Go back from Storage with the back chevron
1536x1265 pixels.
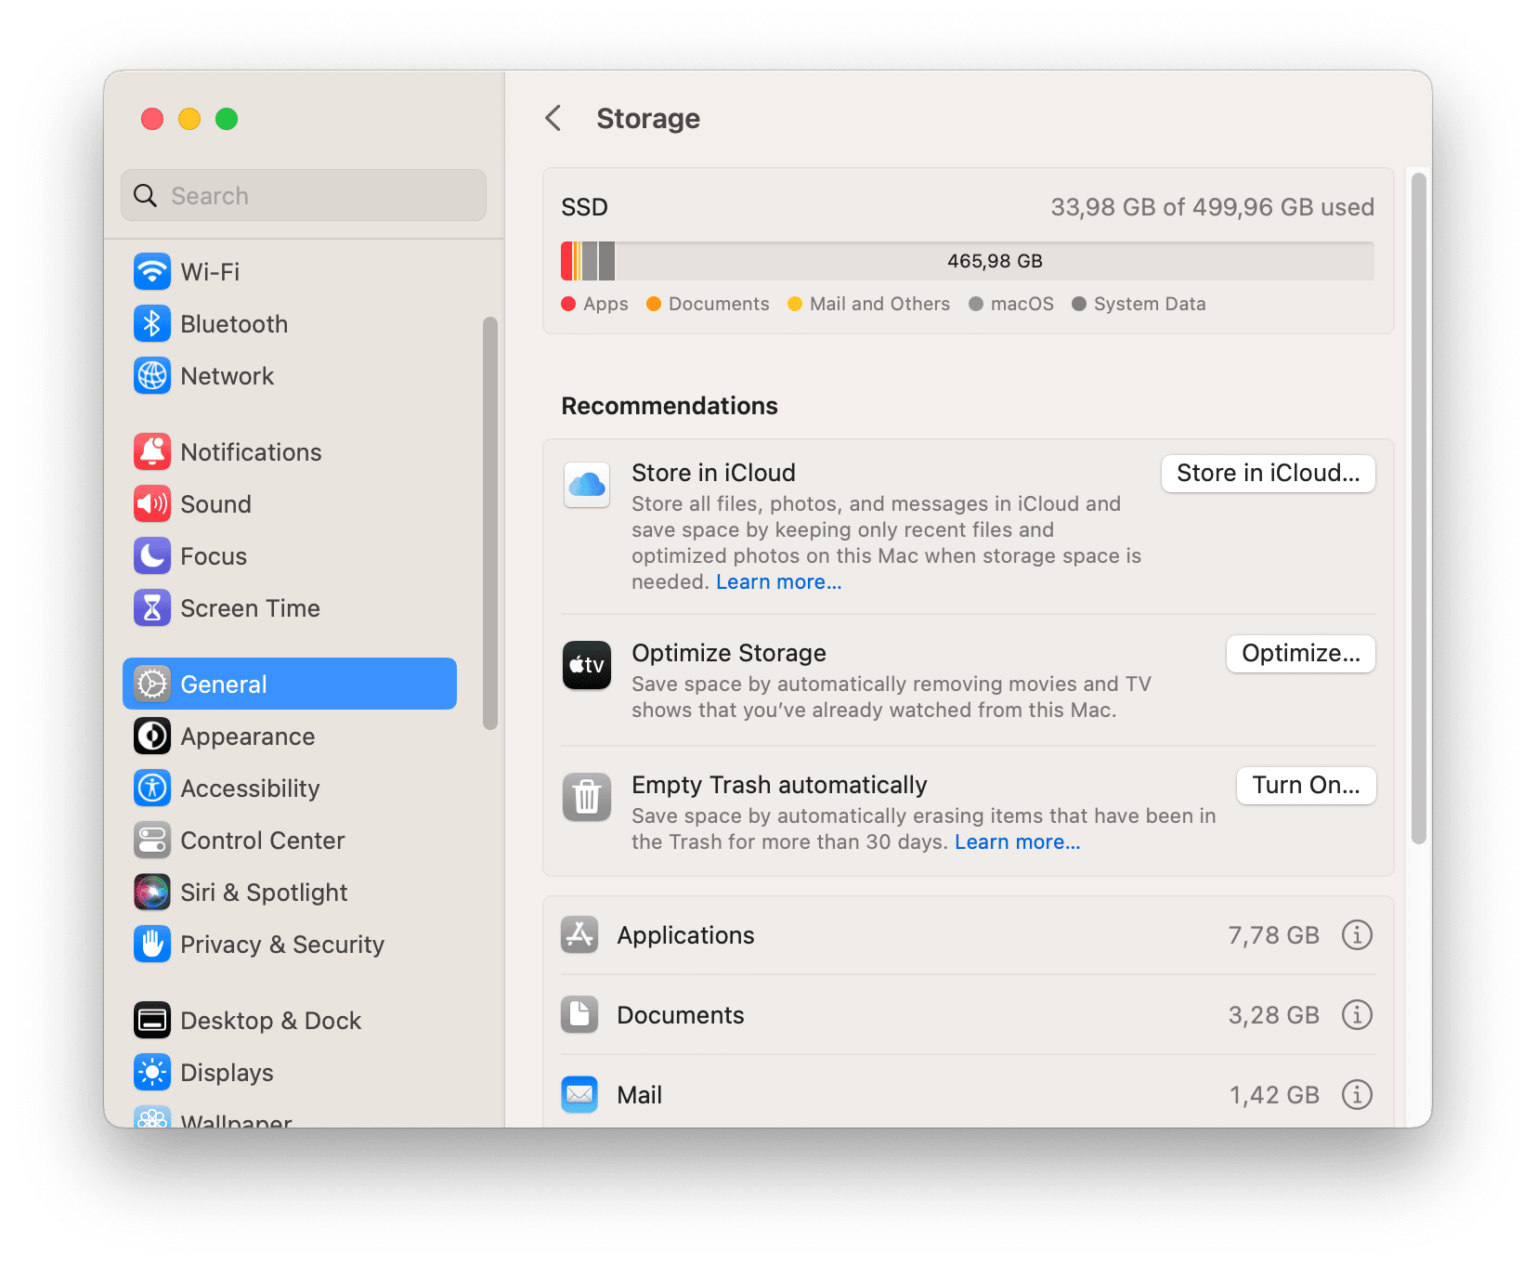pos(553,118)
